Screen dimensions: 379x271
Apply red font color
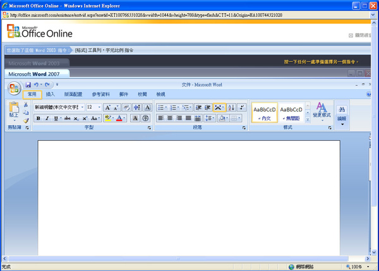point(119,118)
